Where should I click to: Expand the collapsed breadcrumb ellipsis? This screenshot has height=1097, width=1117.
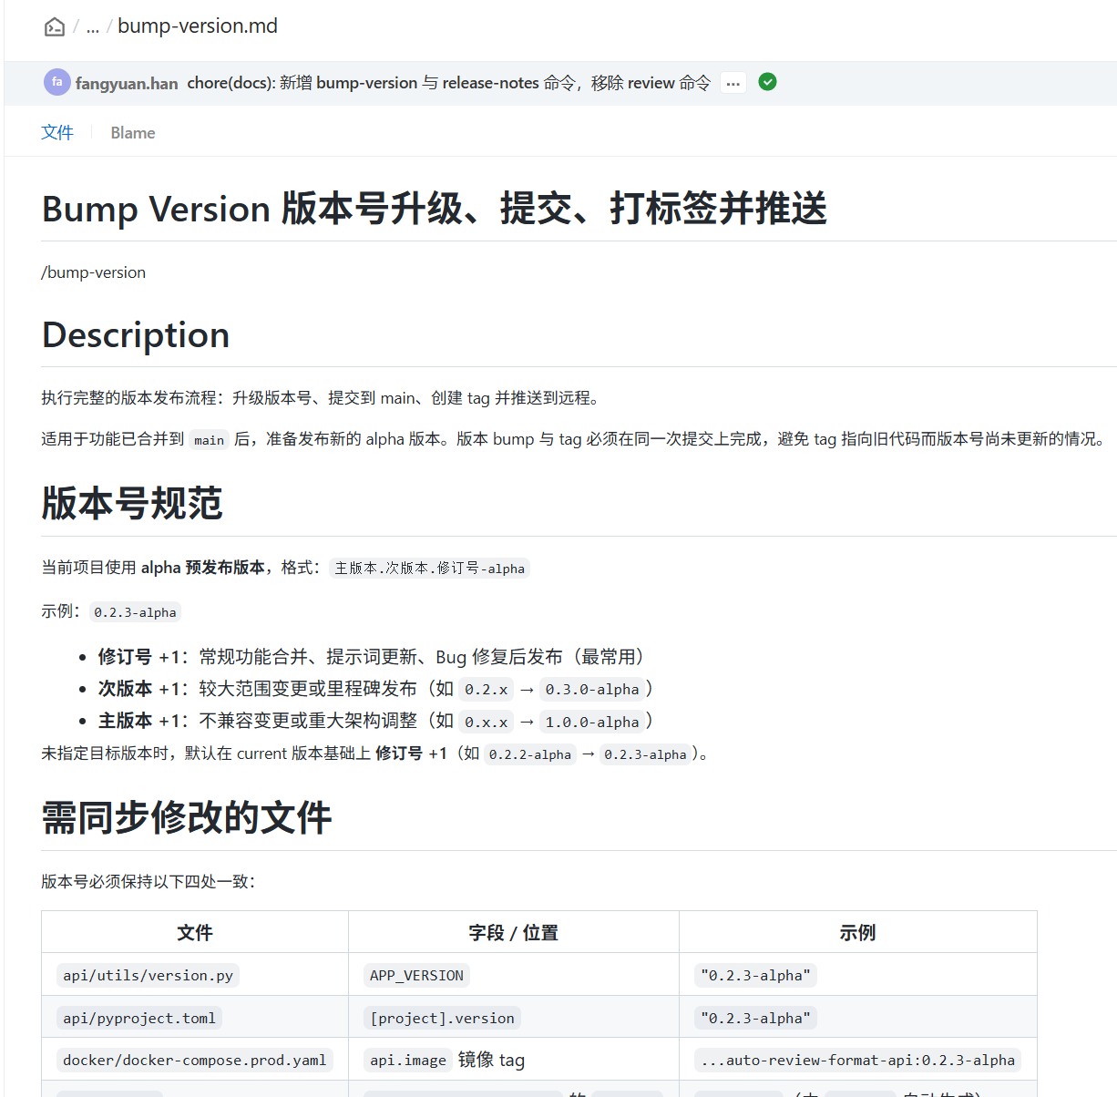(92, 26)
